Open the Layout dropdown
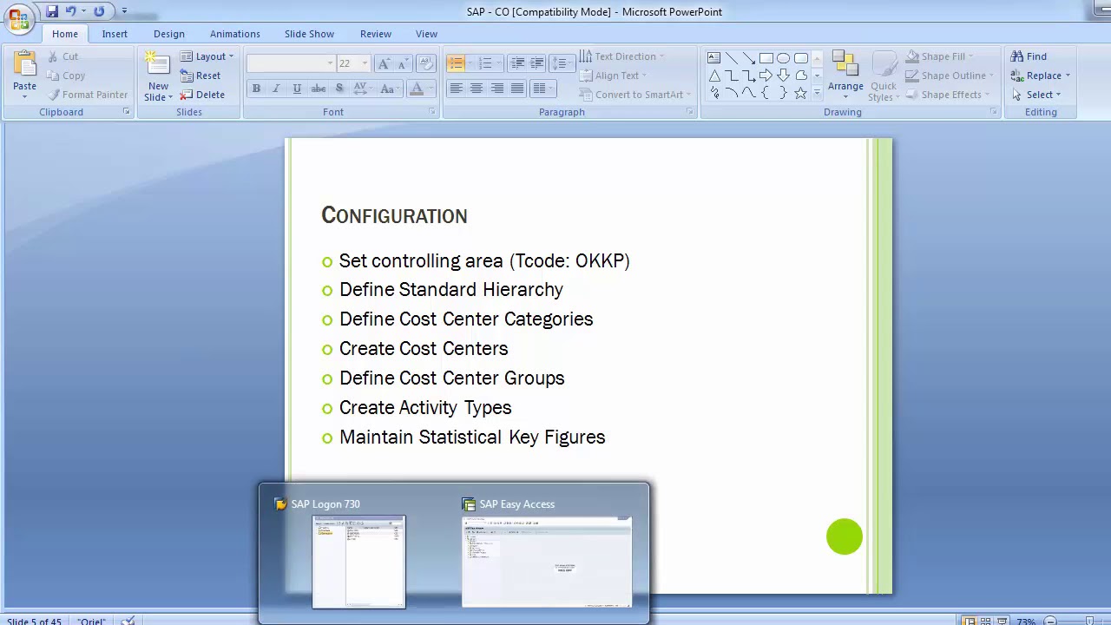 coord(207,56)
